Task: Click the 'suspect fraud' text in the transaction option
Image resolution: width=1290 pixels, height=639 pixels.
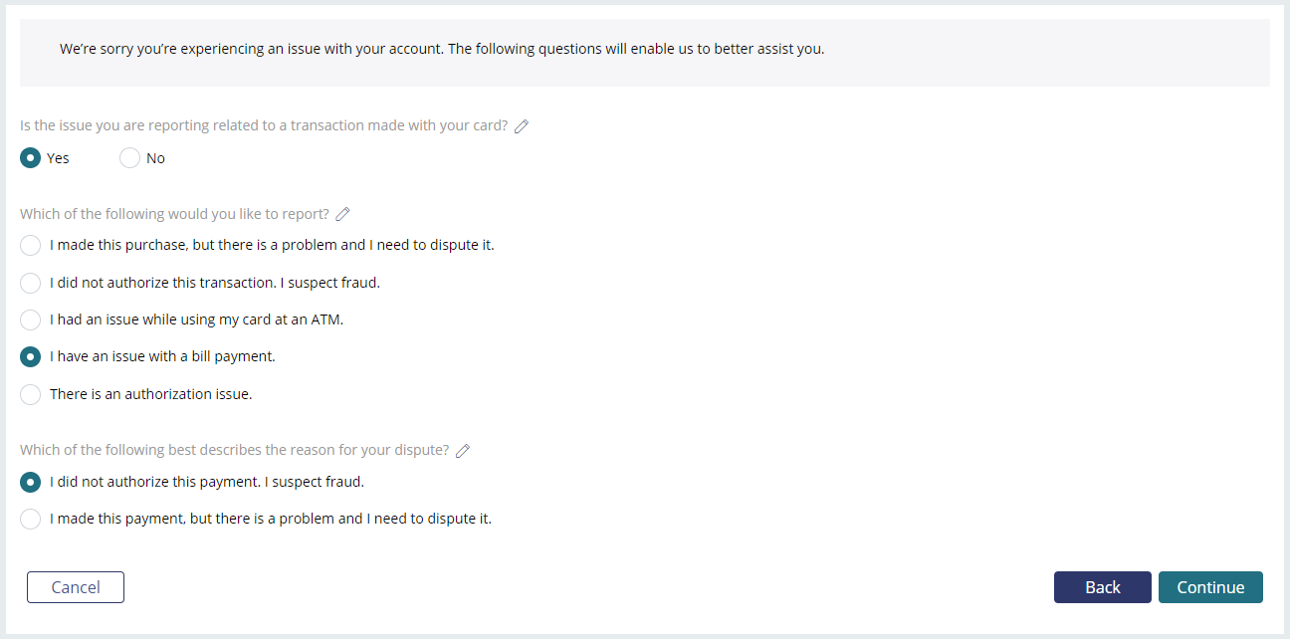Action: 335,283
